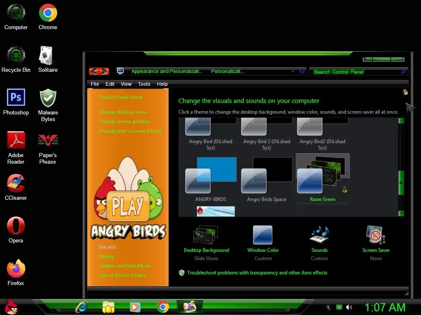The image size is (421, 315).
Task: Open the Edit menu
Action: coord(110,84)
